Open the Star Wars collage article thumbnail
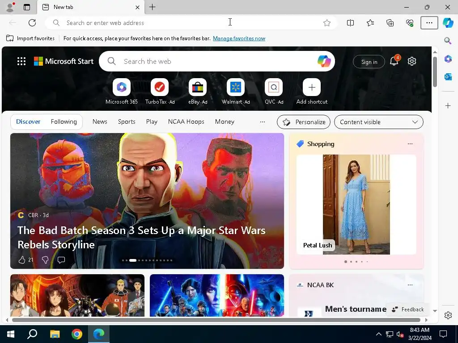458x343 pixels. (217, 295)
